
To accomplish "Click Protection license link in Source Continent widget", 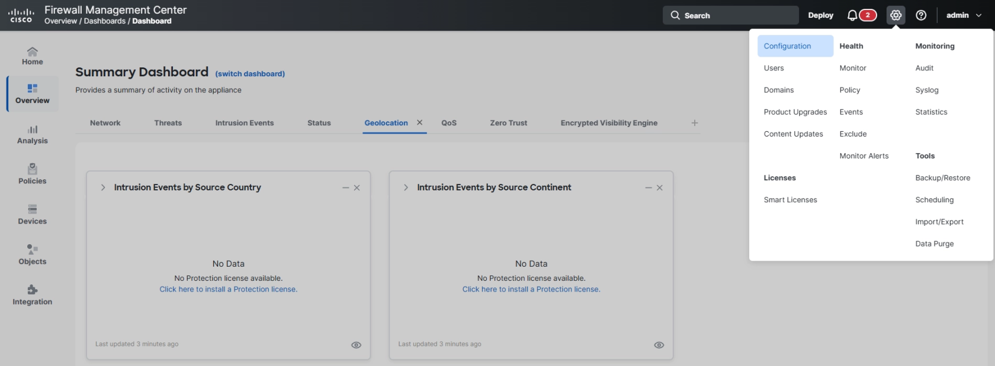I will 531,289.
